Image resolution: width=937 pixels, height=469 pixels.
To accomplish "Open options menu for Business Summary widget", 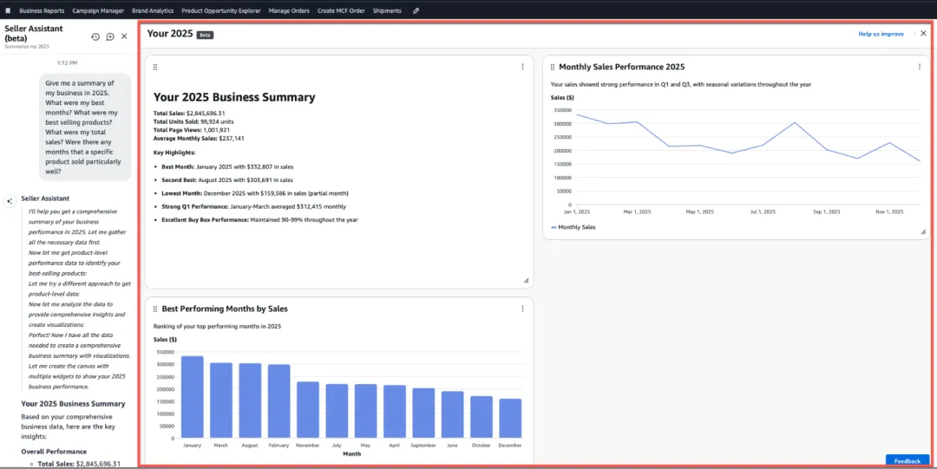I will coord(522,67).
